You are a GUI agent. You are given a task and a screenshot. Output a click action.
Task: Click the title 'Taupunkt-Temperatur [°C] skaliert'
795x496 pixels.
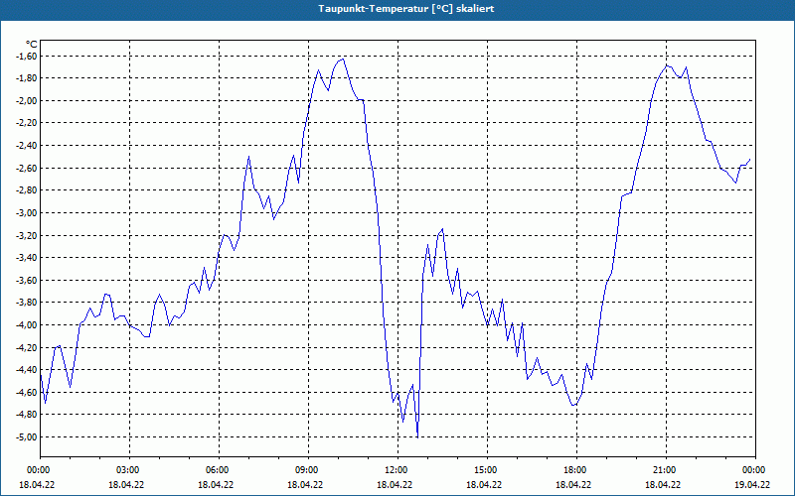pyautogui.click(x=406, y=9)
